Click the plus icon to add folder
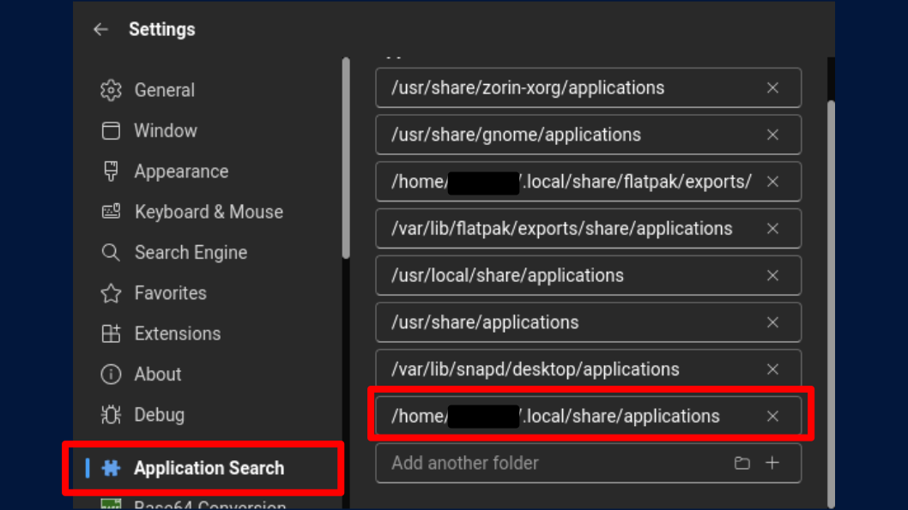The height and width of the screenshot is (510, 908). (x=772, y=463)
